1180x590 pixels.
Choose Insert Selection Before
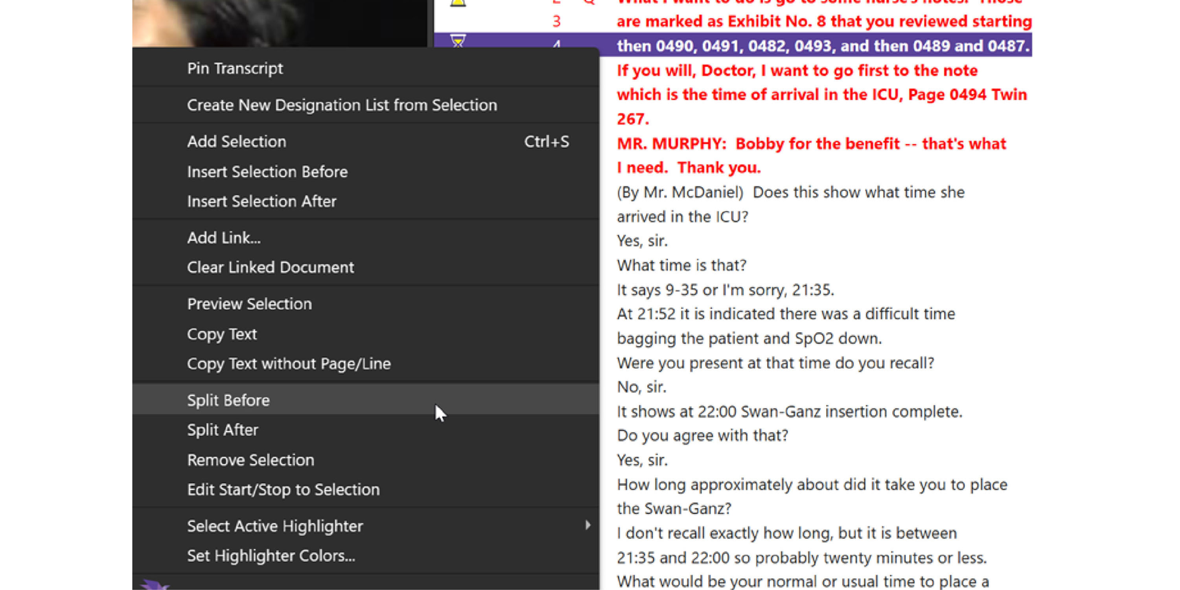(x=267, y=172)
